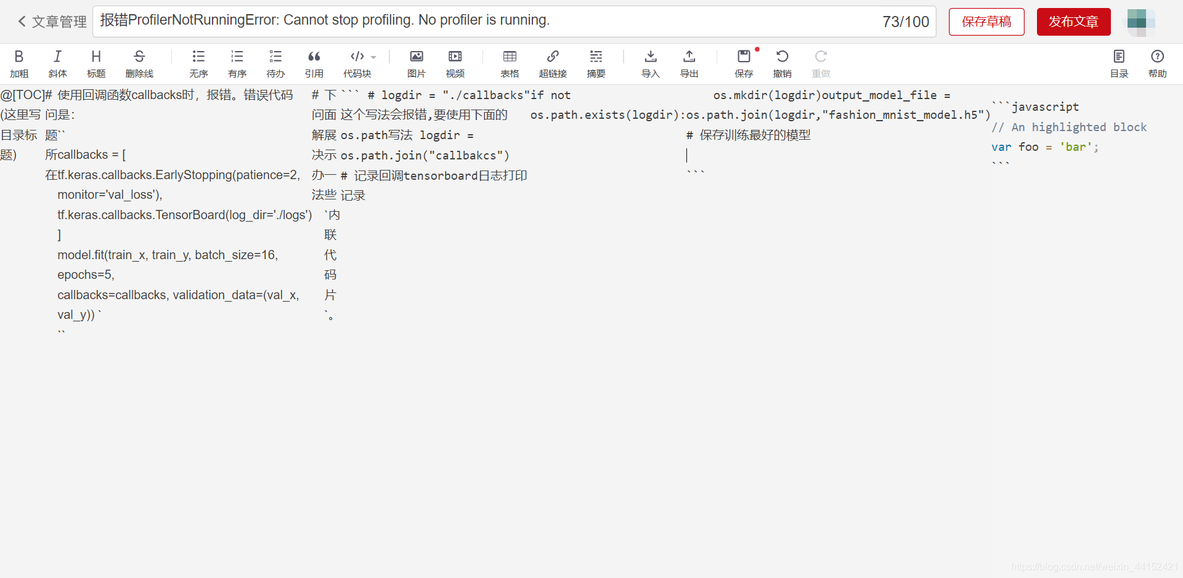Image resolution: width=1183 pixels, height=578 pixels.
Task: Click the 'var foo = 'bar';' code line
Action: [1045, 147]
